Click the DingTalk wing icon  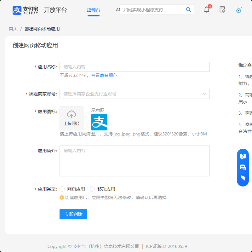(x=243, y=178)
